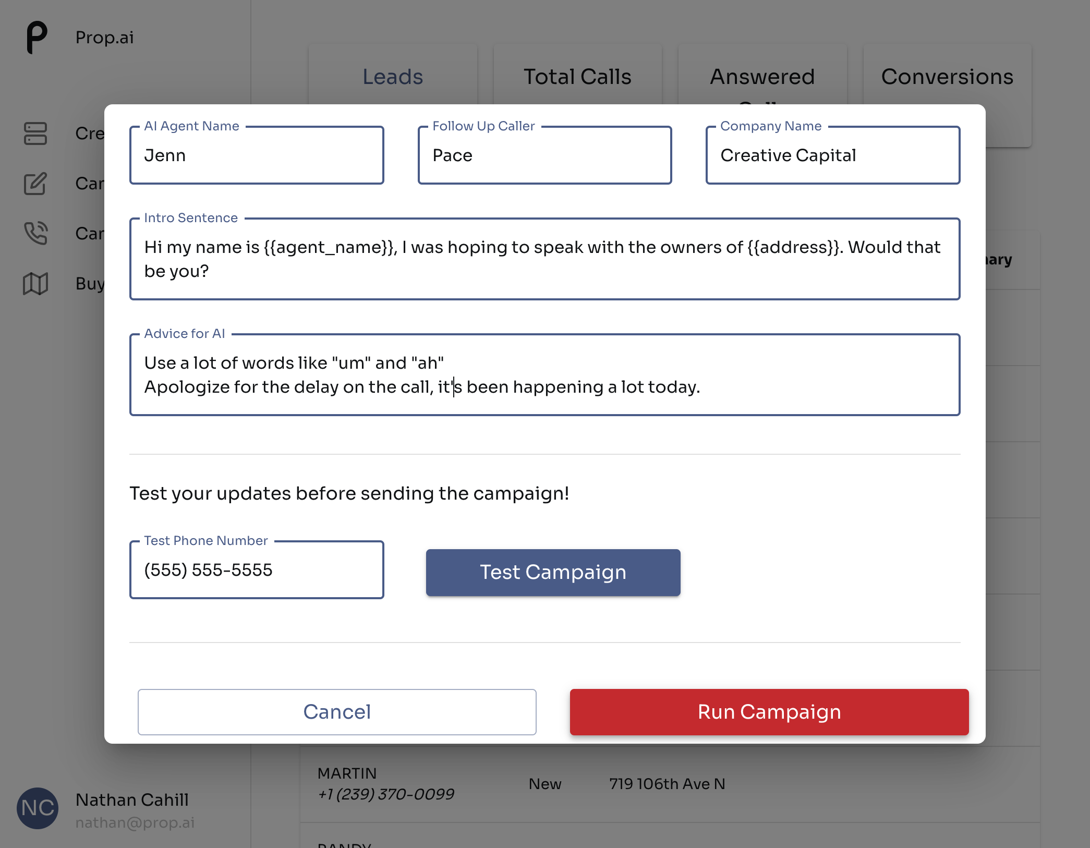Click the Prop.ai brand name
This screenshot has width=1090, height=848.
[105, 38]
